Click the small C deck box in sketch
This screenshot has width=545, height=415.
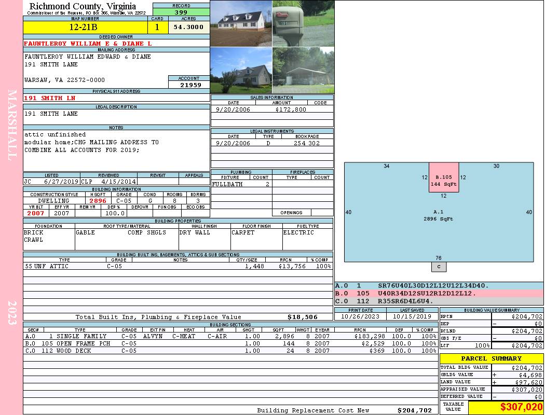coord(439,267)
